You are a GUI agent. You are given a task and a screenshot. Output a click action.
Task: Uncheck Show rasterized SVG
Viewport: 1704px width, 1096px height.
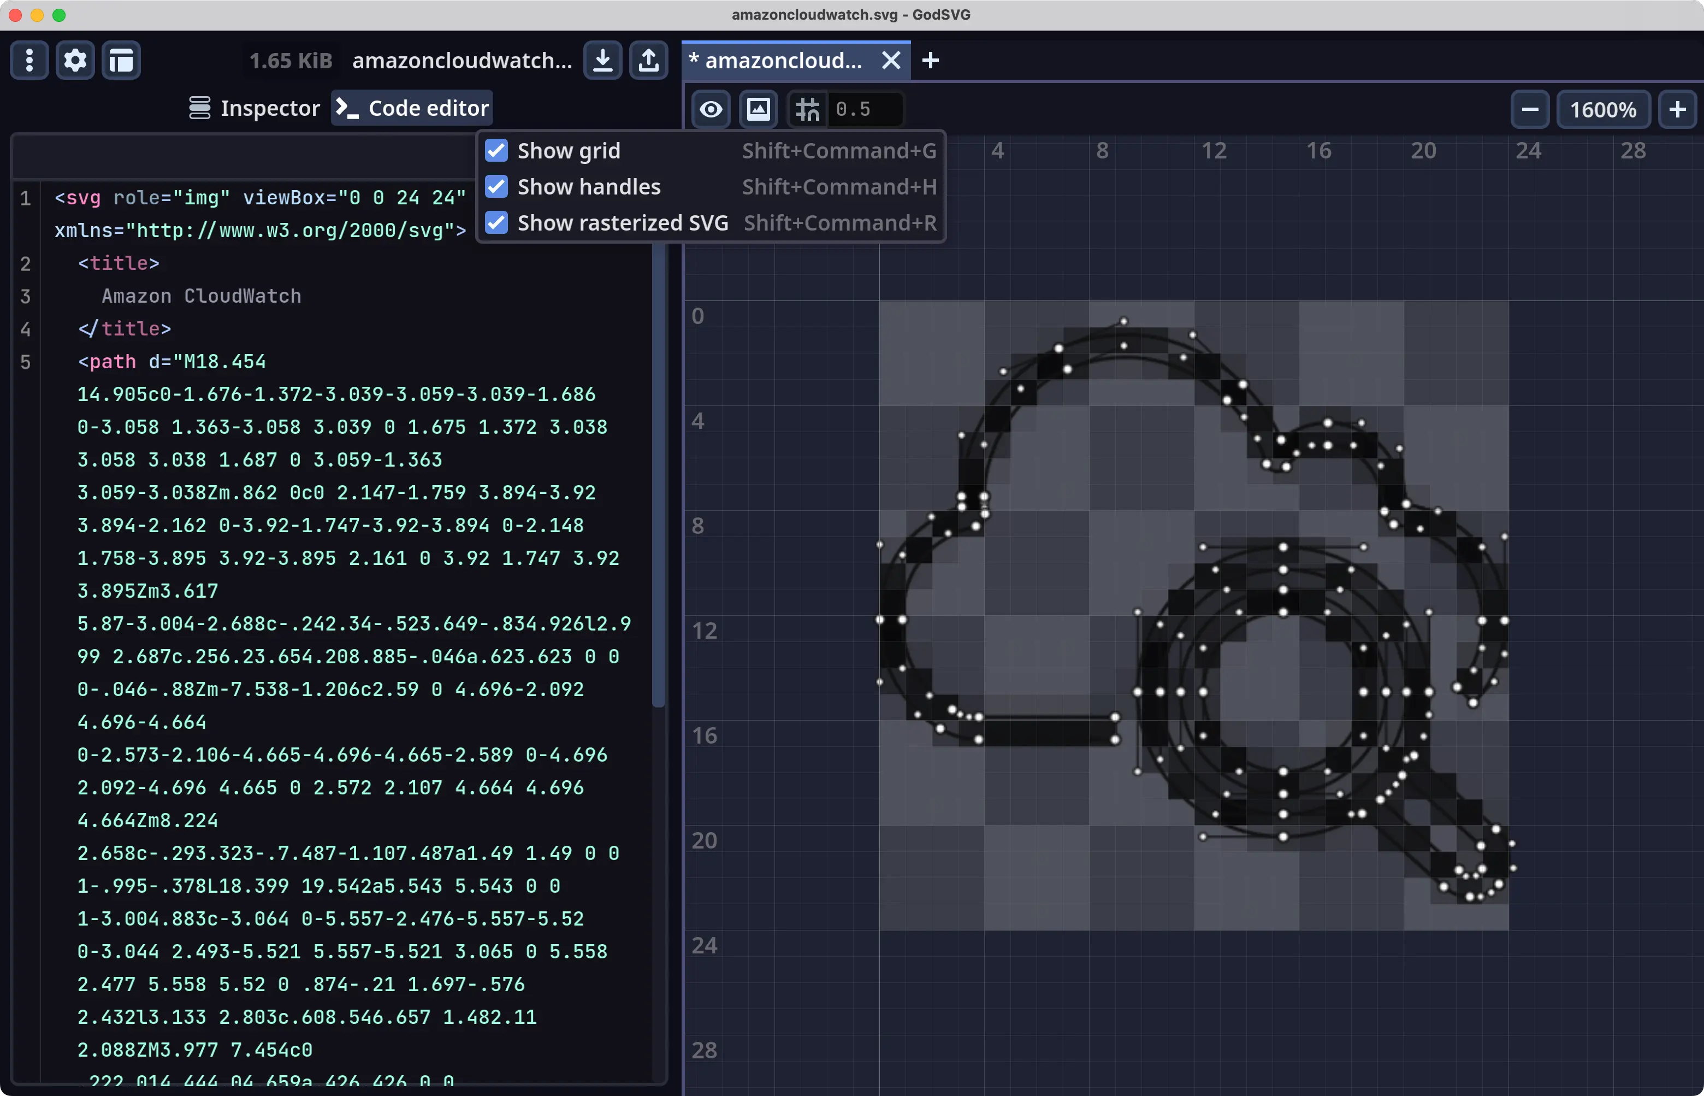click(496, 222)
